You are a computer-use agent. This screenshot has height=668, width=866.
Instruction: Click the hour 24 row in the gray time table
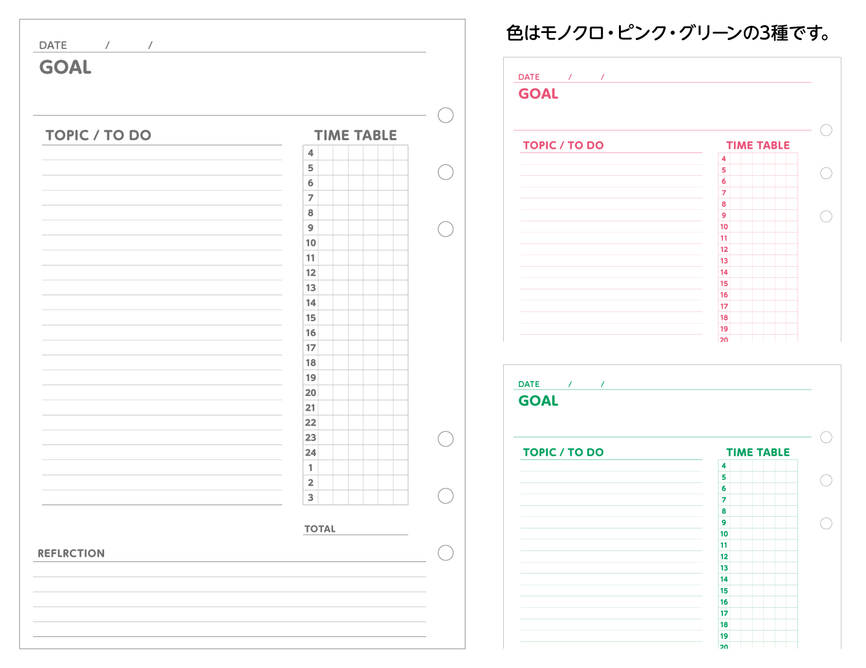(355, 452)
